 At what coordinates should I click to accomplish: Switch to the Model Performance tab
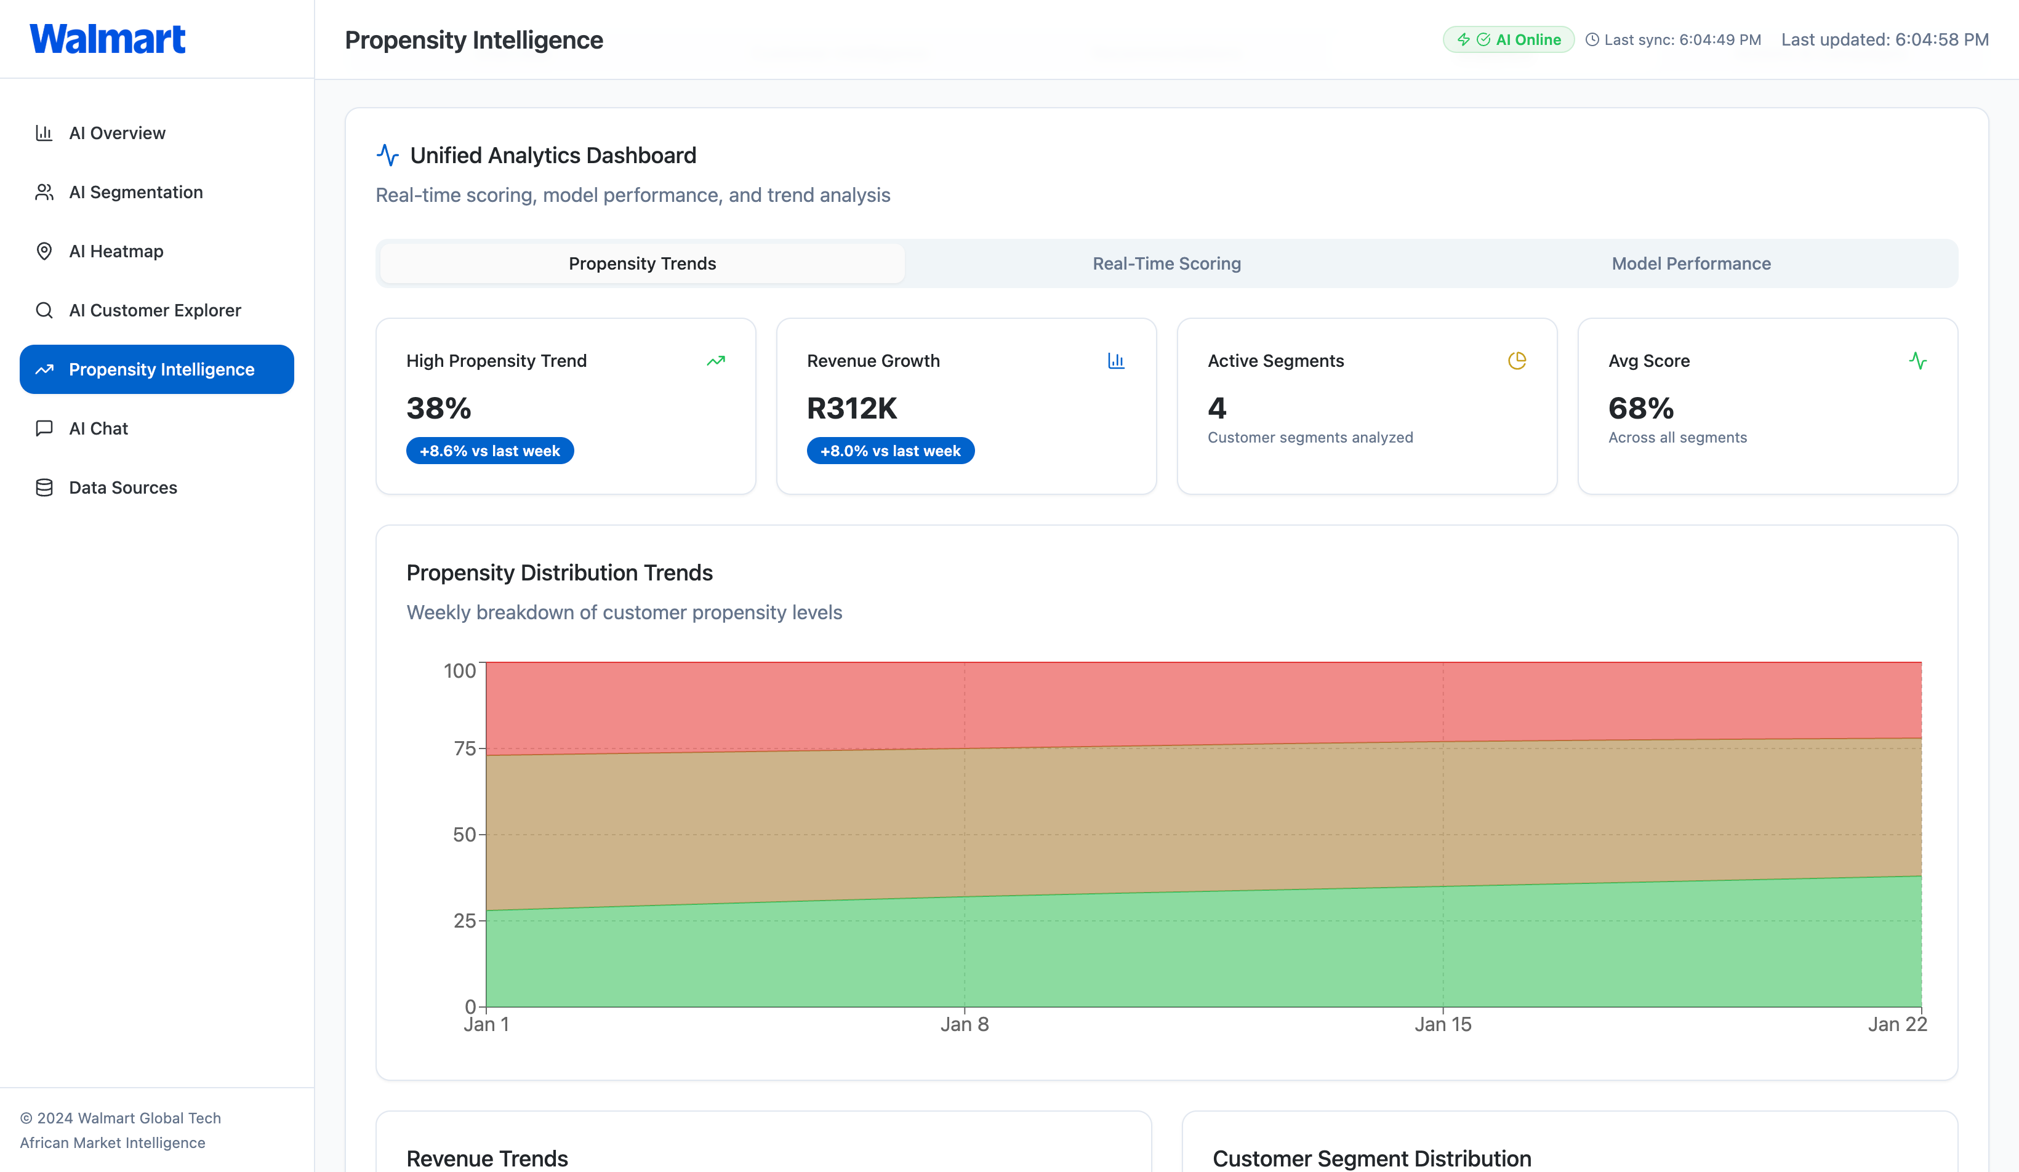point(1692,263)
